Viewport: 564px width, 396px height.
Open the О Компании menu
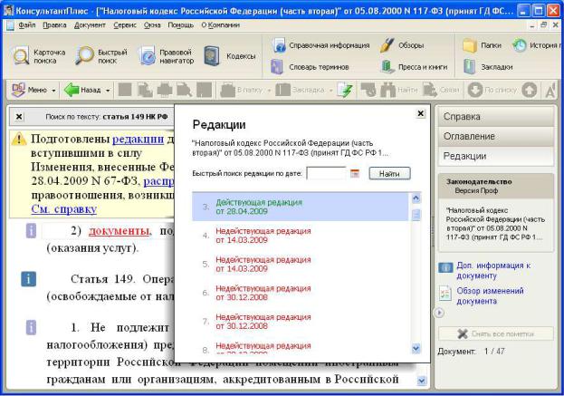coord(220,25)
